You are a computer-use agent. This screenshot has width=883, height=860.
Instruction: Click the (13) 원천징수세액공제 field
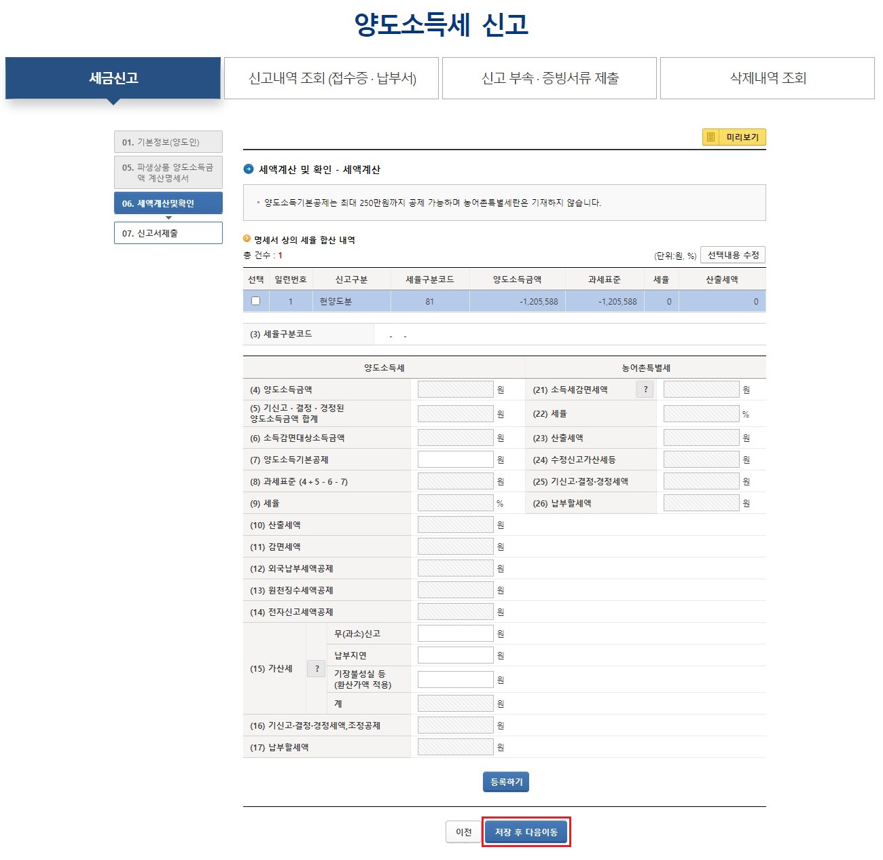point(456,590)
